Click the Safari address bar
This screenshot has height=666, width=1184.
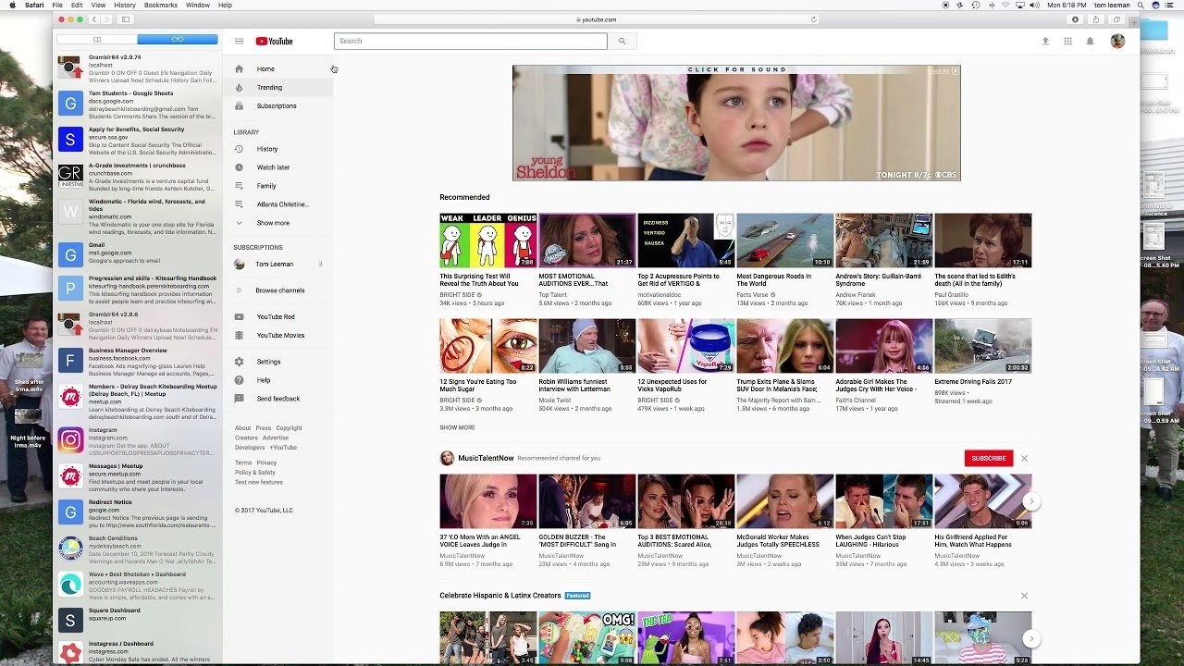[597, 19]
